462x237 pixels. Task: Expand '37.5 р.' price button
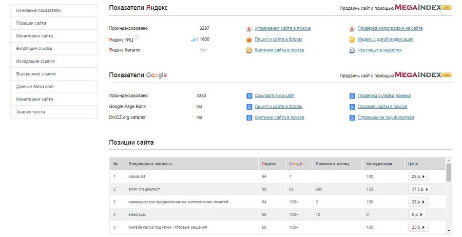pyautogui.click(x=420, y=189)
